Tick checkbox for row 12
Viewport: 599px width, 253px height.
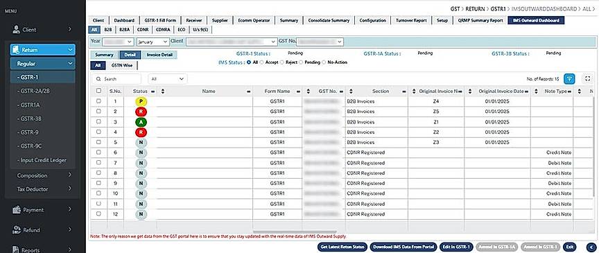click(x=99, y=213)
